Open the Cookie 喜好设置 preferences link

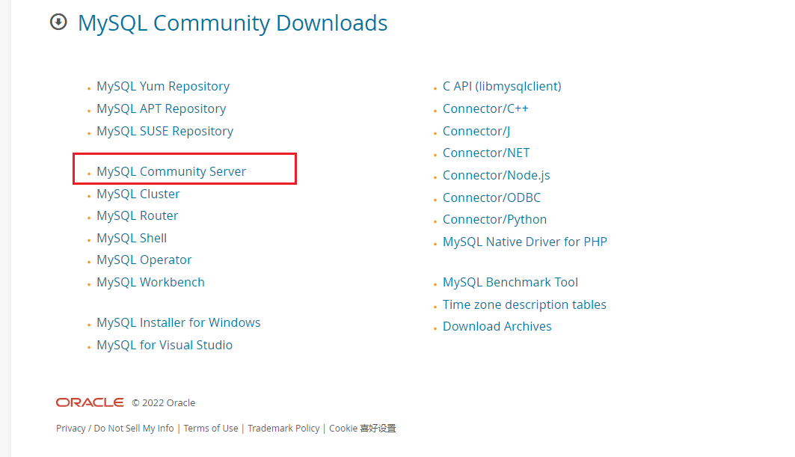click(x=363, y=428)
